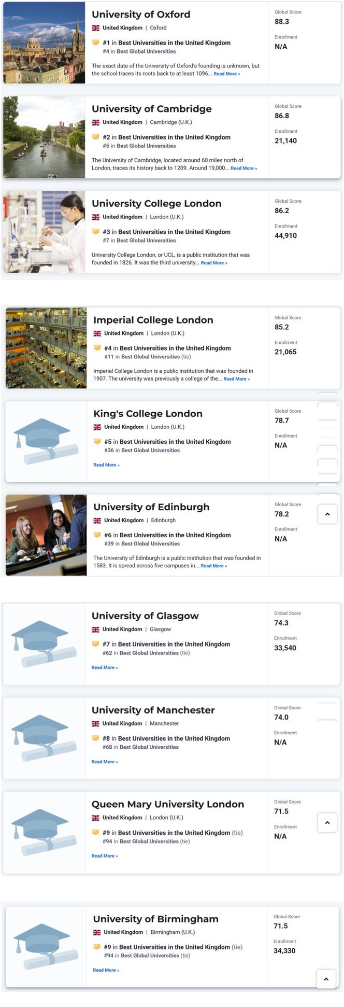
Task: Open the Queen Mary University London title
Action: click(167, 804)
